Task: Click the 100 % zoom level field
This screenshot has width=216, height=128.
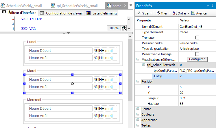Action: [x=113, y=28]
